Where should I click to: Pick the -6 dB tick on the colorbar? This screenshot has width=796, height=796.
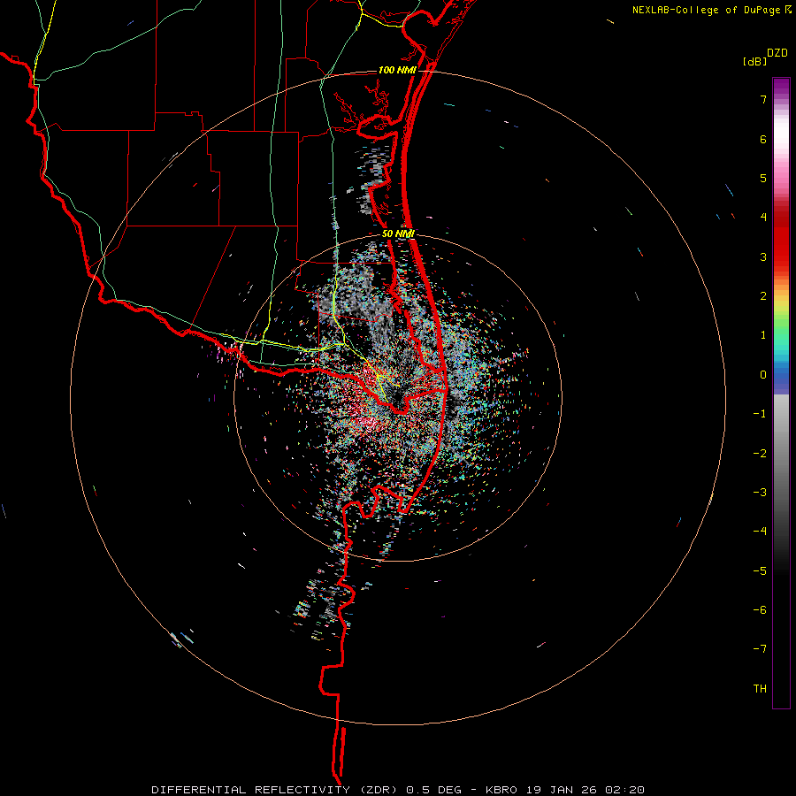click(x=760, y=609)
